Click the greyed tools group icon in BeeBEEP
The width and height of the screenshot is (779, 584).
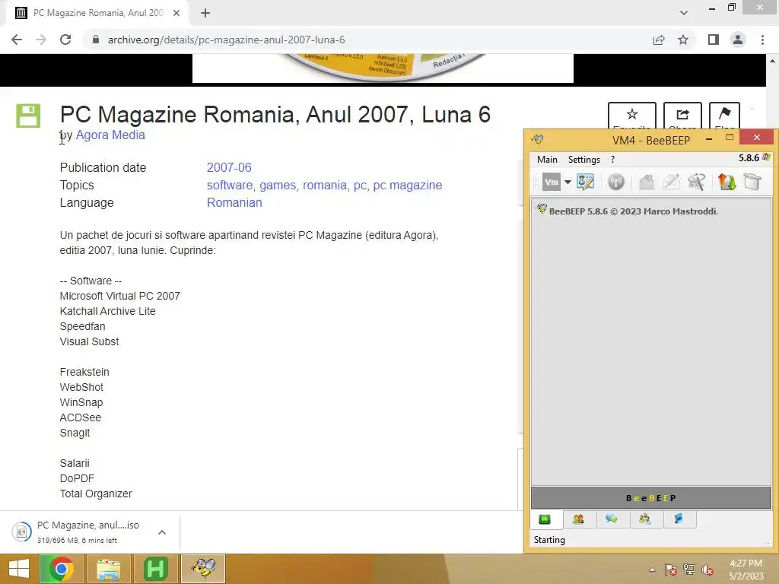coord(696,182)
